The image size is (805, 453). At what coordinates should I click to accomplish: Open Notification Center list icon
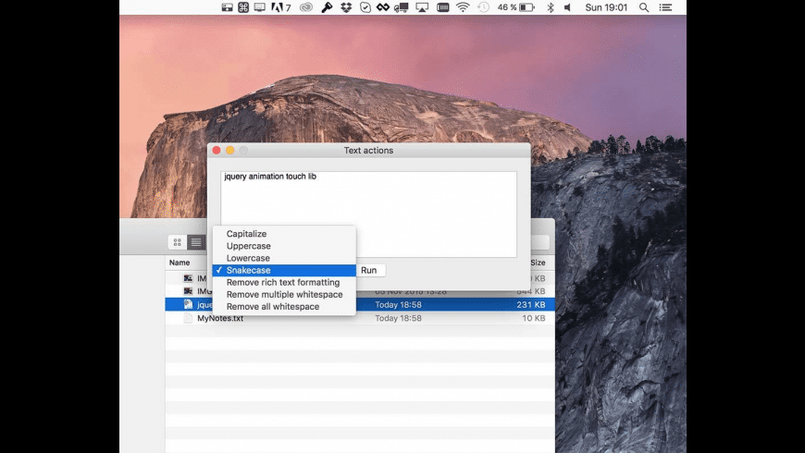[666, 7]
